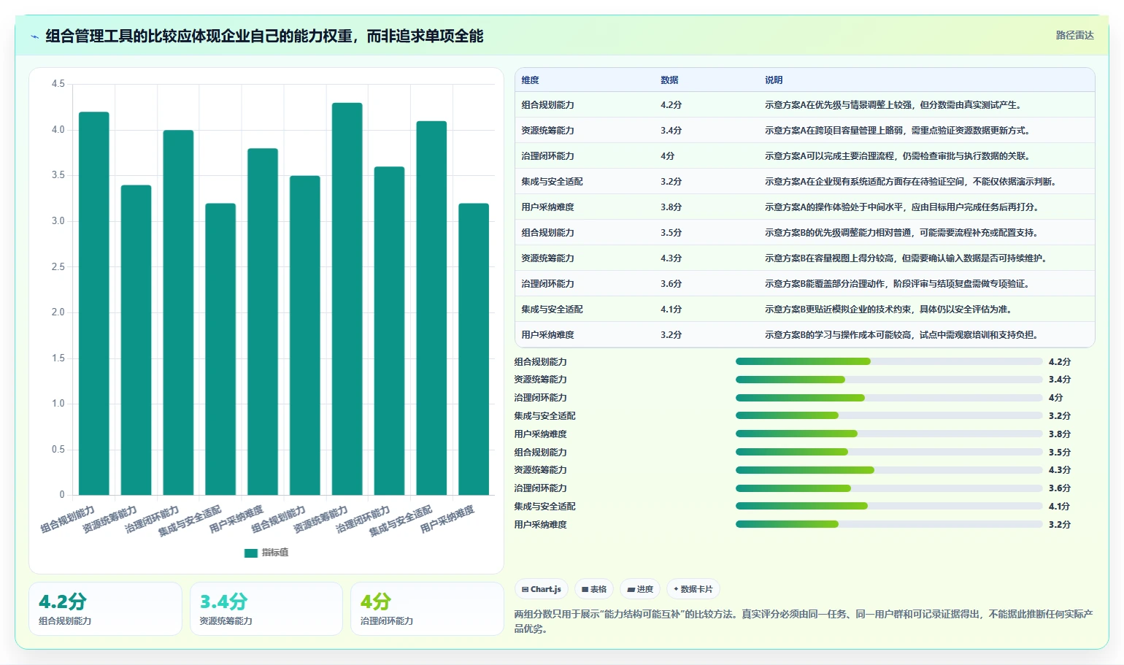Click the progress bar labeled 4分

pyautogui.click(x=889, y=398)
